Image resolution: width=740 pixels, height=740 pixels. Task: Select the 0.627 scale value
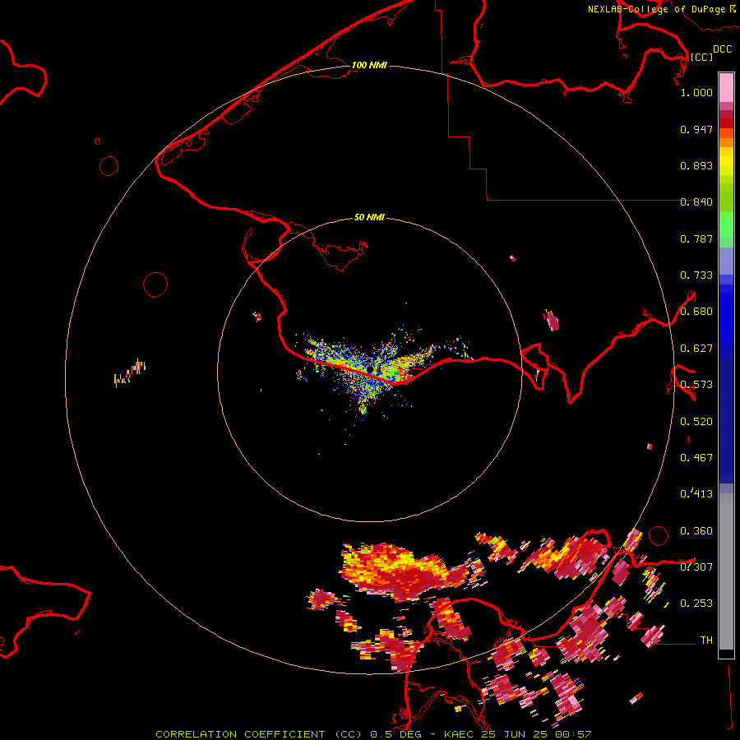pos(696,349)
